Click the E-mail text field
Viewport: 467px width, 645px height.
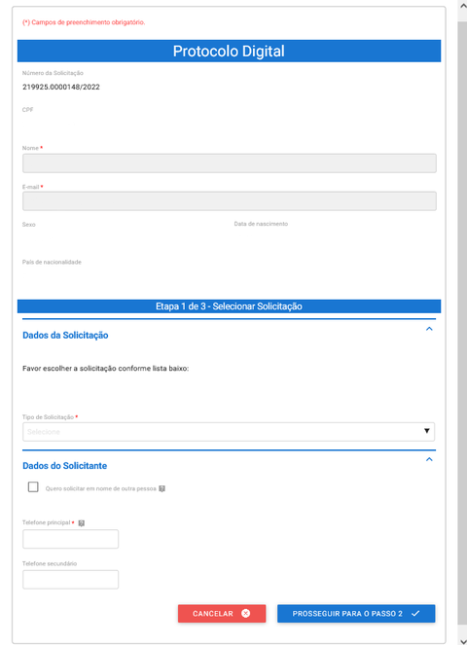[230, 201]
